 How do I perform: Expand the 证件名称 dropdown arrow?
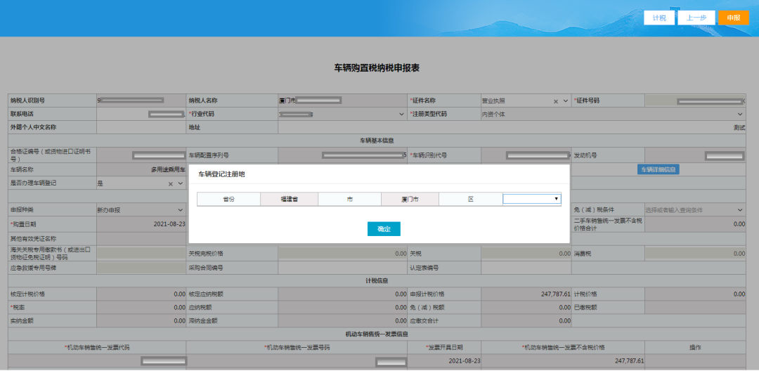tap(565, 101)
